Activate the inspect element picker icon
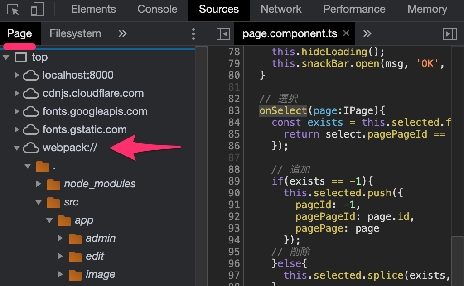Screen dimensions: 464x286 tap(13, 10)
